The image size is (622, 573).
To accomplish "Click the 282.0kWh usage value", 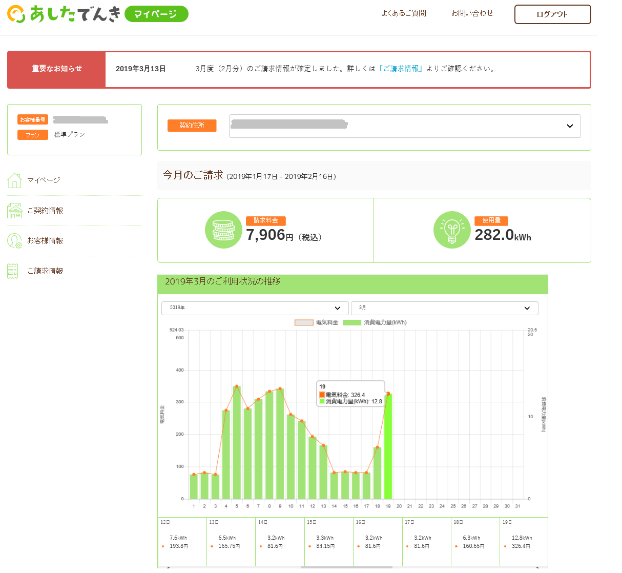I will 503,235.
